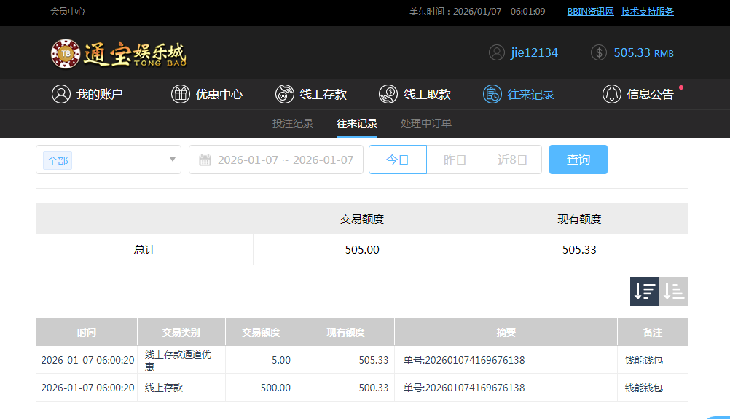730x419 pixels.
Task: Click the 500.00 transaction amount cell
Action: coord(261,388)
